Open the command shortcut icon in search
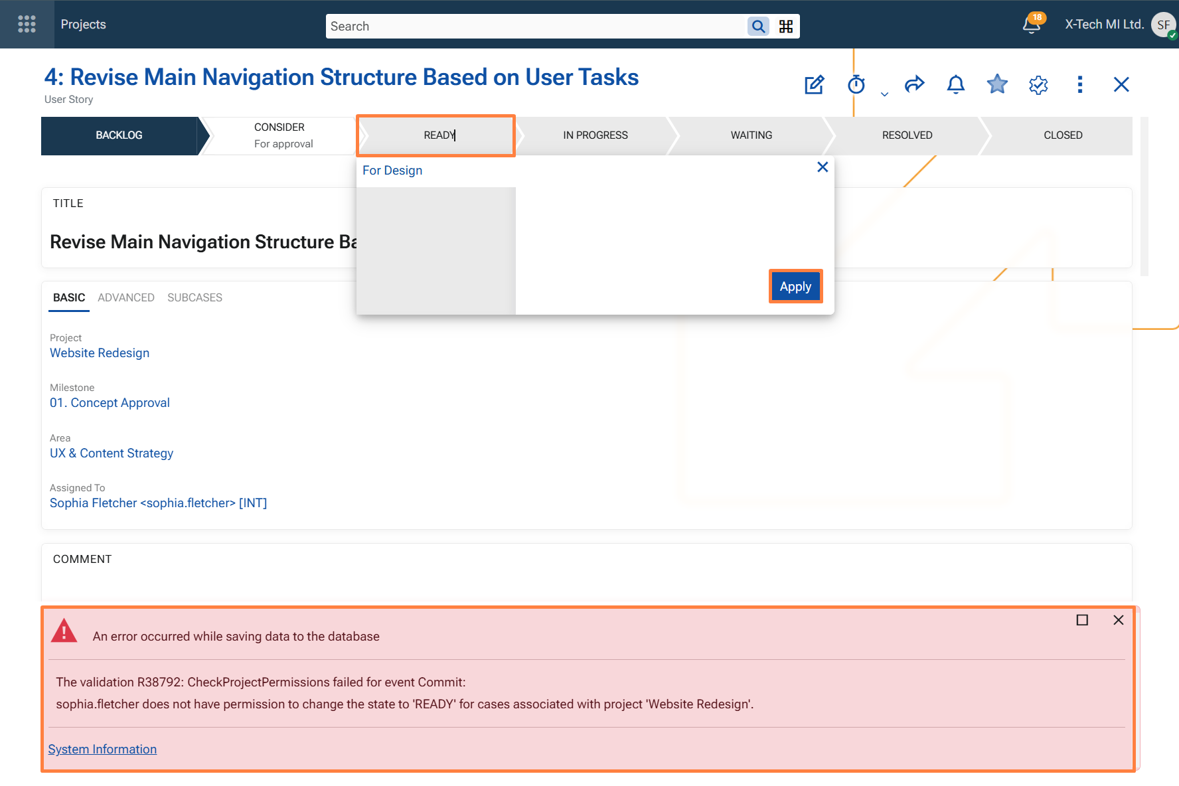This screenshot has height=786, width=1179. pyautogui.click(x=786, y=26)
